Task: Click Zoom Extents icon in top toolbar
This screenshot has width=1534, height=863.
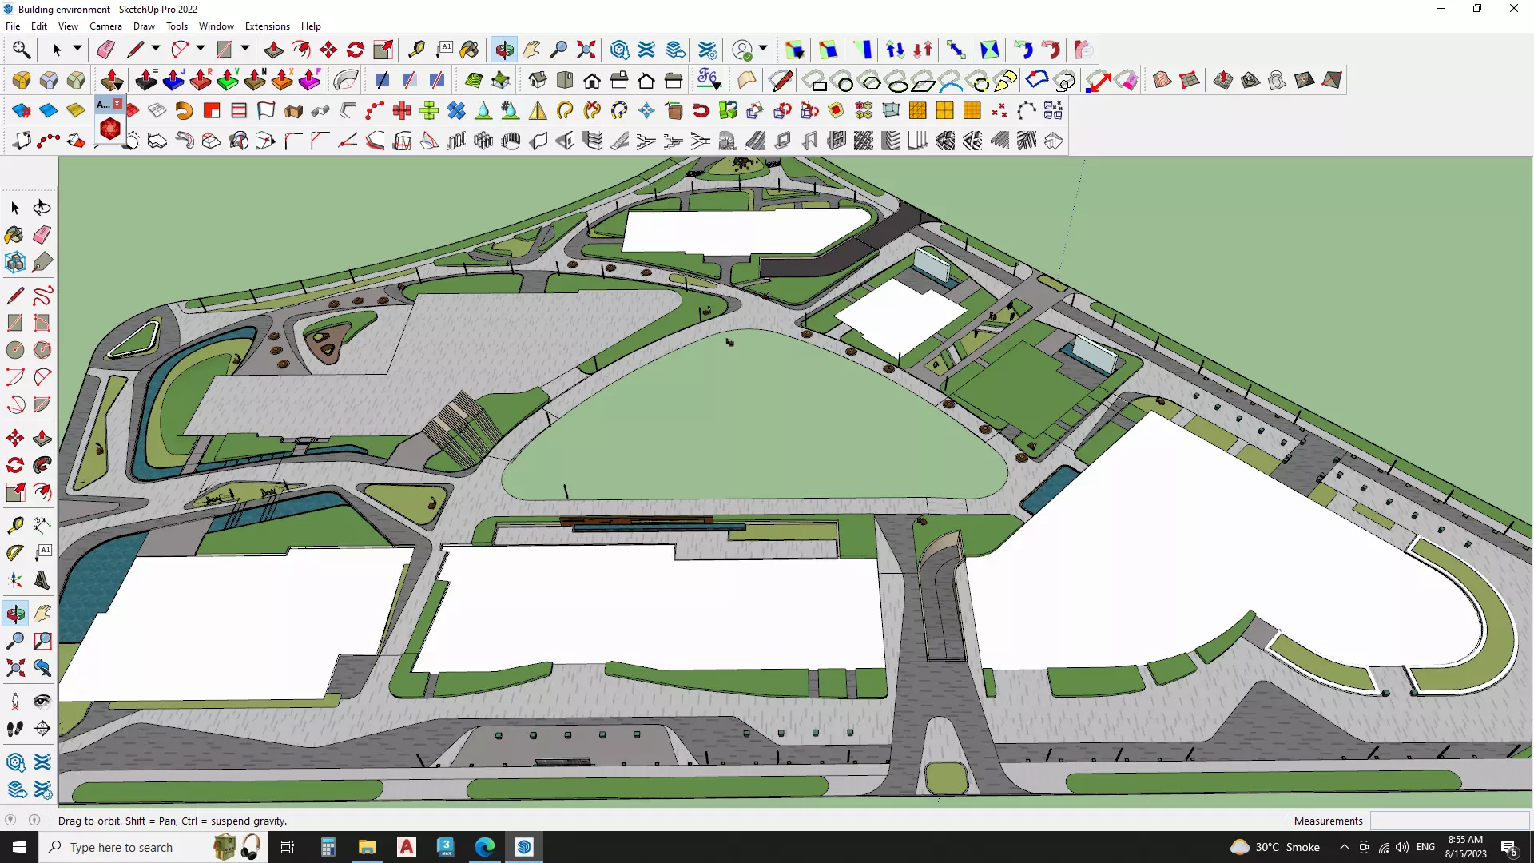Action: coord(586,50)
